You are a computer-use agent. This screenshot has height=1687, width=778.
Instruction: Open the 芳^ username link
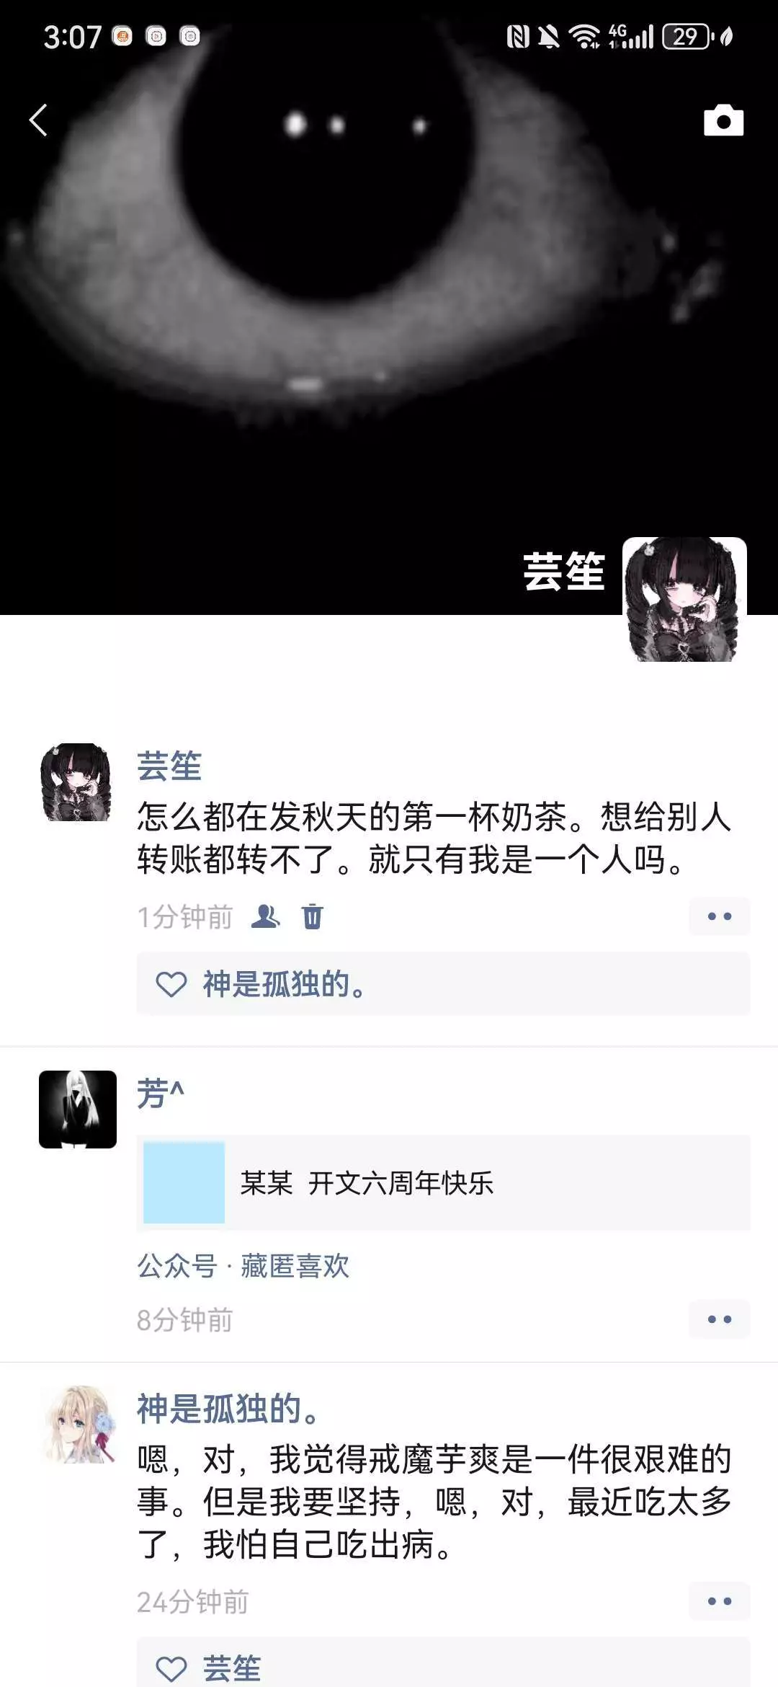click(x=161, y=1093)
